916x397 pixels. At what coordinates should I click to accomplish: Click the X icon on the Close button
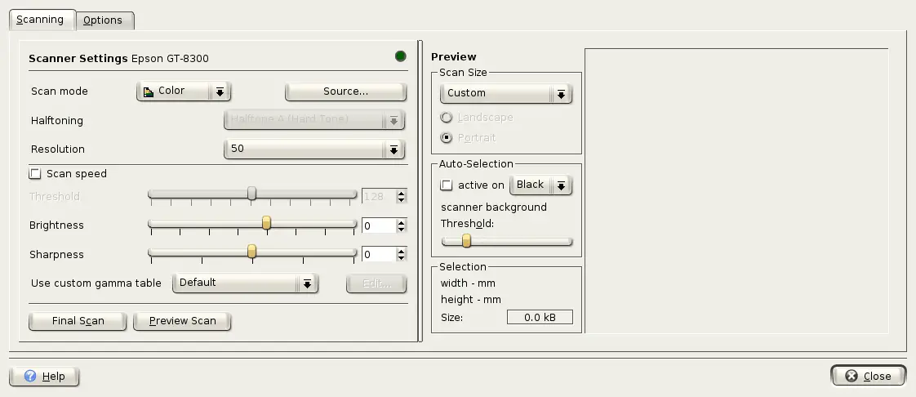(852, 377)
